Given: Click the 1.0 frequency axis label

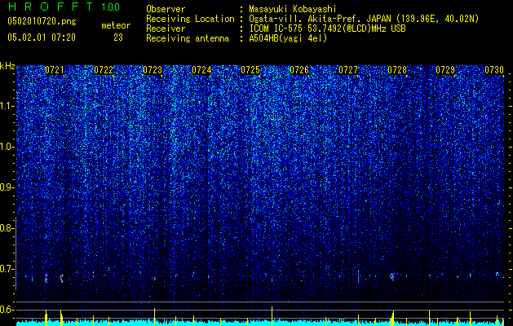Looking at the screenshot, I should click(x=7, y=147).
